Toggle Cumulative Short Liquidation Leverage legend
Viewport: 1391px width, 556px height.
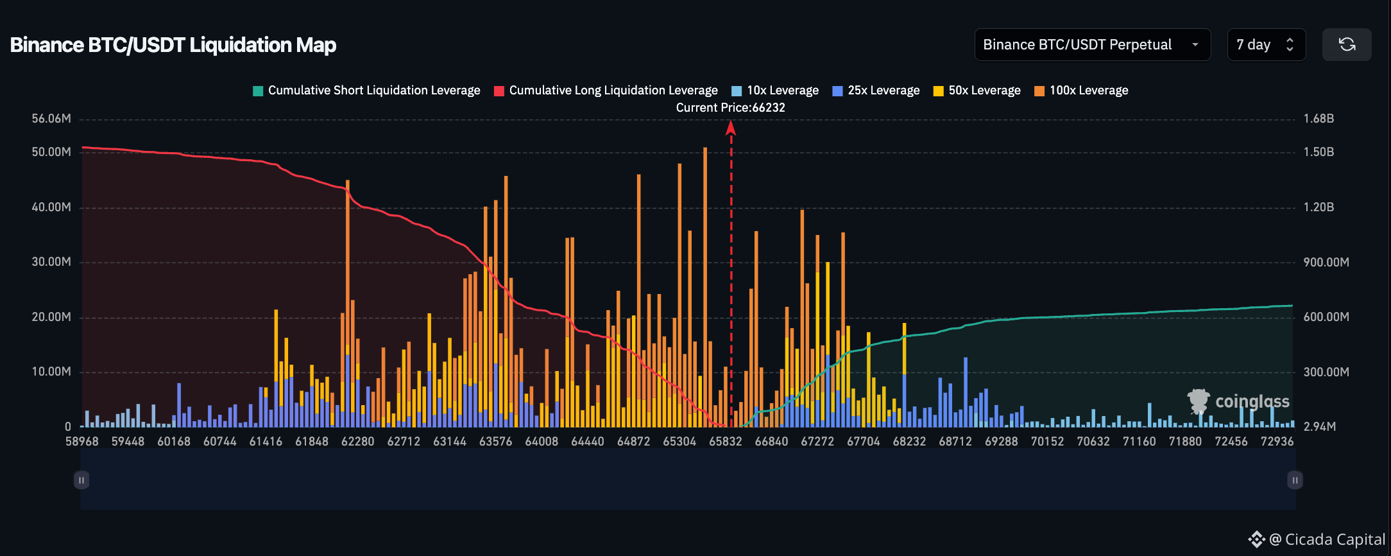pyautogui.click(x=367, y=91)
